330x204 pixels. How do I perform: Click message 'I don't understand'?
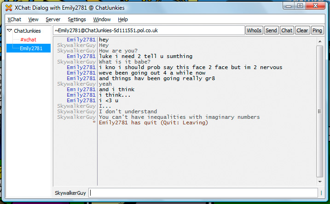(x=128, y=111)
